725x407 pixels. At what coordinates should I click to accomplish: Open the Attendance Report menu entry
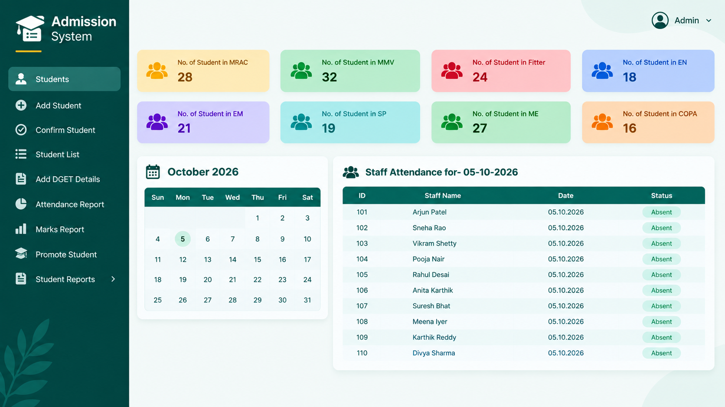pyautogui.click(x=64, y=204)
